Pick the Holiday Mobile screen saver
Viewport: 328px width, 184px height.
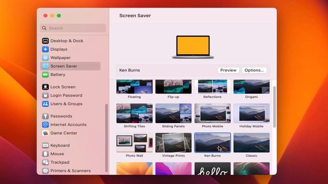point(252,113)
